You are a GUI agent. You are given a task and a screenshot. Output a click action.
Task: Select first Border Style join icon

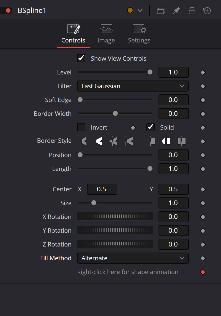[84, 141]
